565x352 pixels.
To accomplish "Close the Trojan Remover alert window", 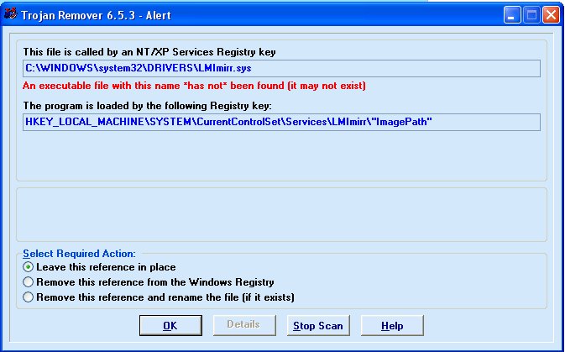I will pos(551,15).
